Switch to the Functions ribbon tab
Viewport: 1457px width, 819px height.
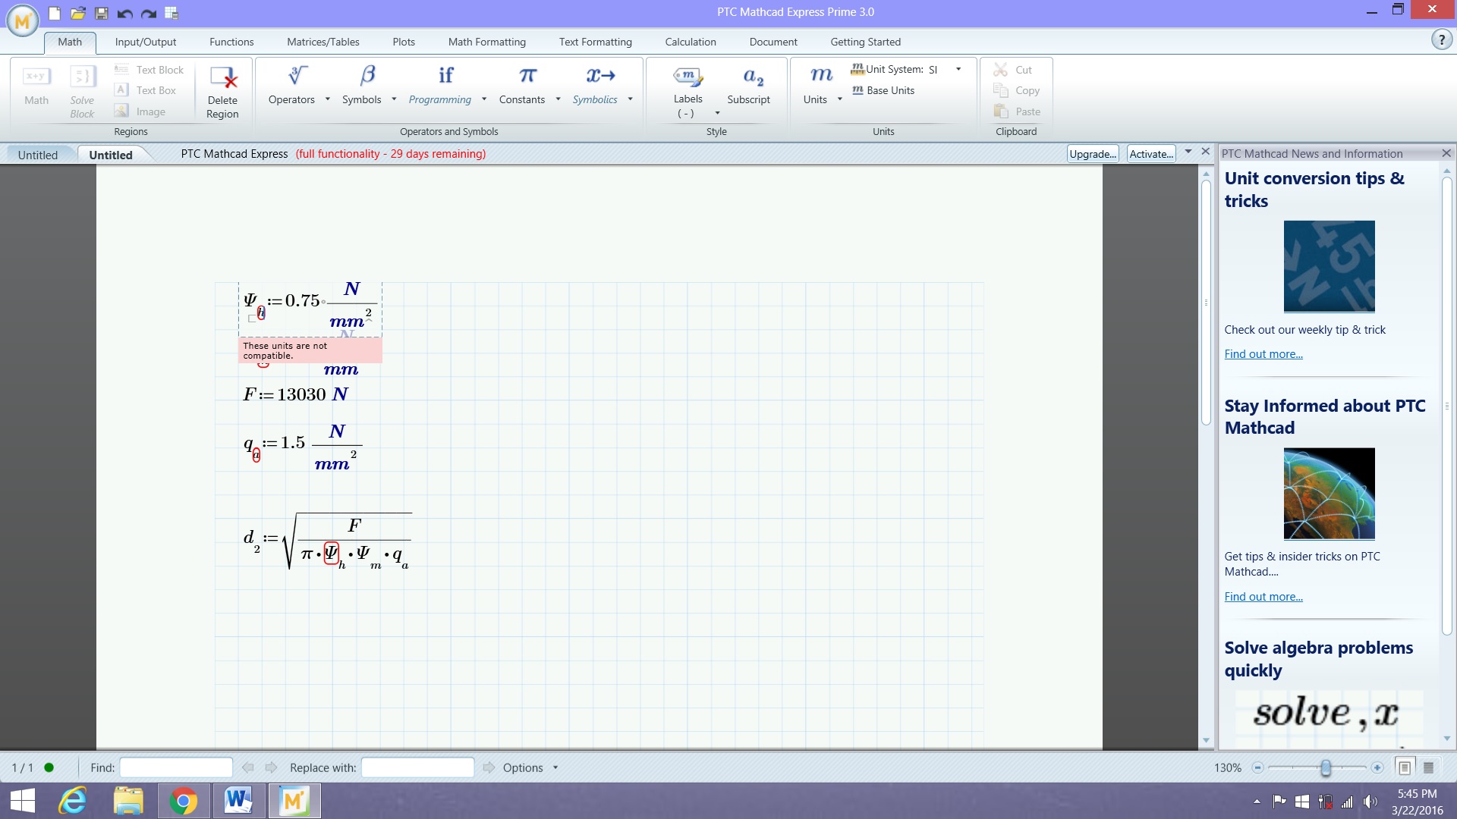[x=231, y=42]
